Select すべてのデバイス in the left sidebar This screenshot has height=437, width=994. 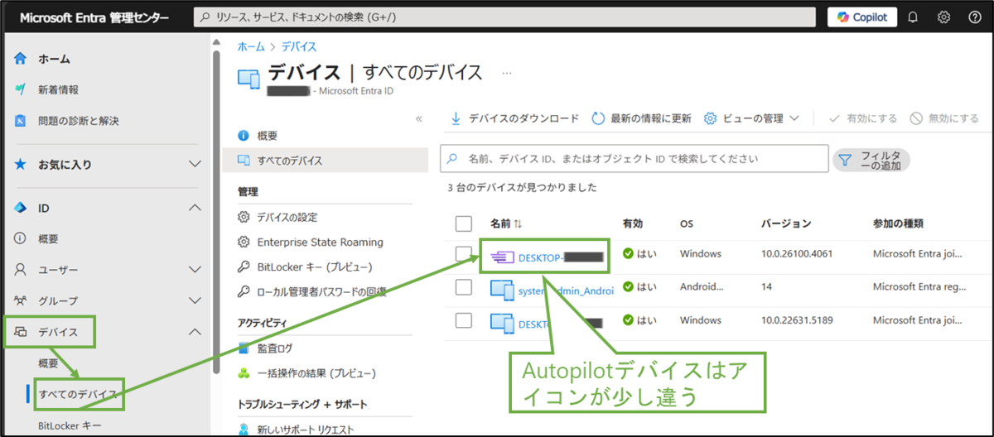pyautogui.click(x=80, y=394)
